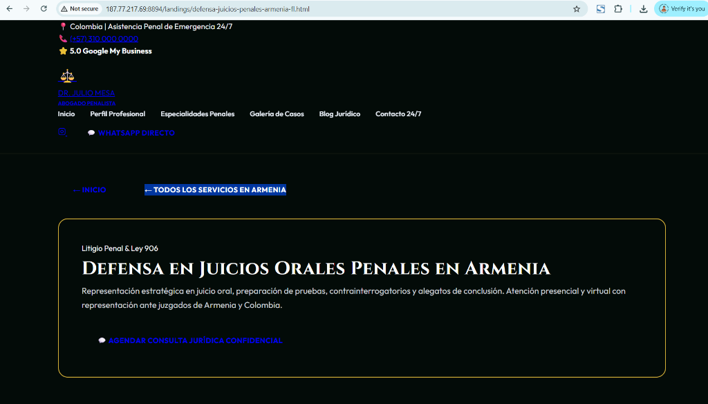Screen dimensions: 708x404
Task: Click the browser forward arrow
Action: [27, 8]
